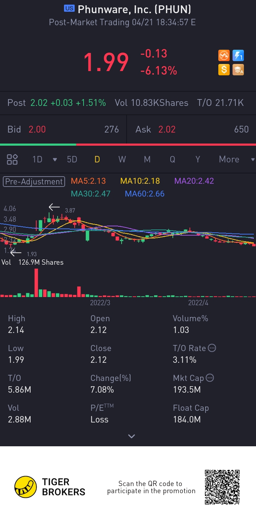Tap the Bid 2.00 quote cell
Viewport: 256px width, 528px height.
(x=63, y=129)
